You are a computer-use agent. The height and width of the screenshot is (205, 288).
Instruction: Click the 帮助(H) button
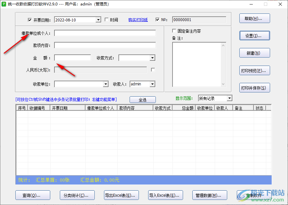254,19
